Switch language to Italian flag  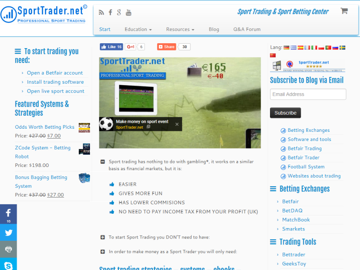pyautogui.click(x=314, y=48)
